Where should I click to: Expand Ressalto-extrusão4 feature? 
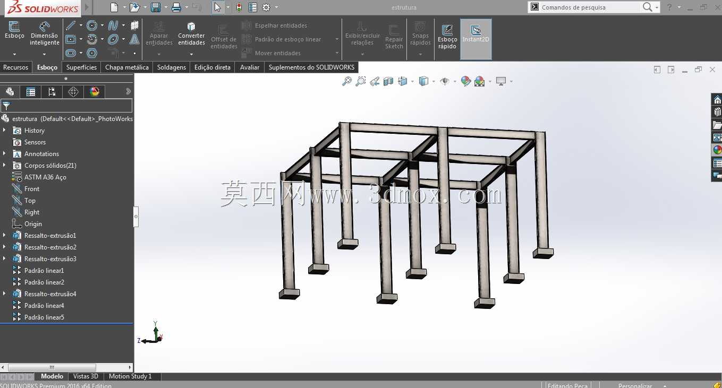pyautogui.click(x=4, y=294)
